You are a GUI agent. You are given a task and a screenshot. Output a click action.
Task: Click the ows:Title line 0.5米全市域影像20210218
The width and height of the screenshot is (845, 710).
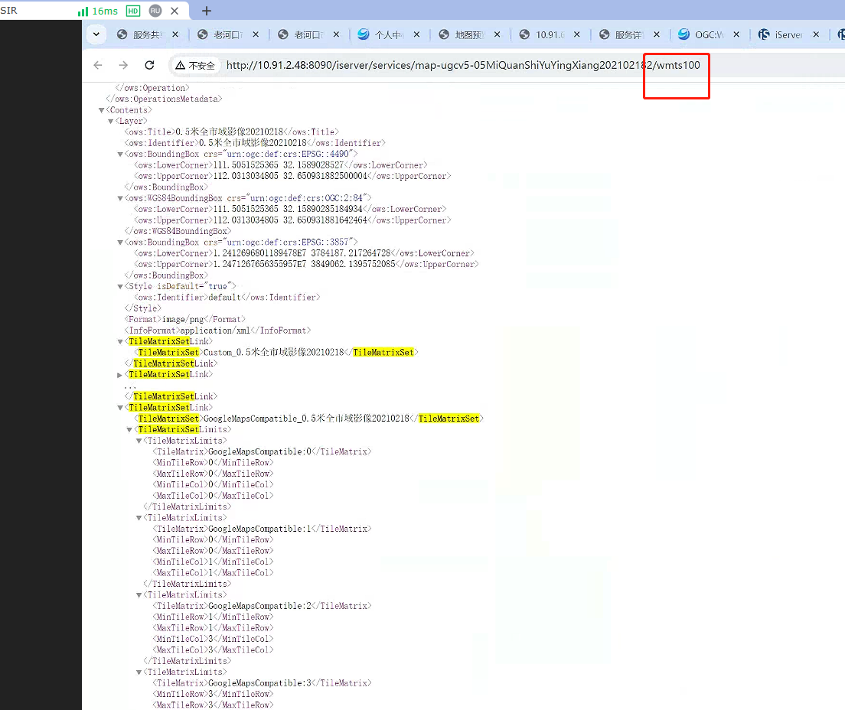coord(232,132)
